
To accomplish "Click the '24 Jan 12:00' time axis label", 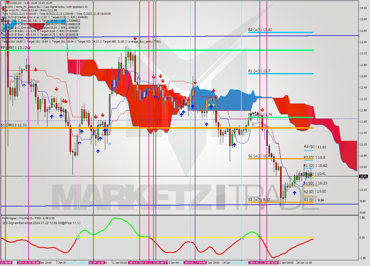I will click(304, 263).
